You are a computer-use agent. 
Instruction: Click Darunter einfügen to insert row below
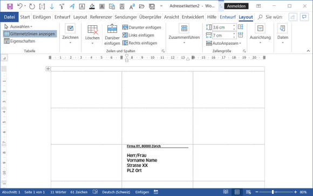[x=142, y=27]
